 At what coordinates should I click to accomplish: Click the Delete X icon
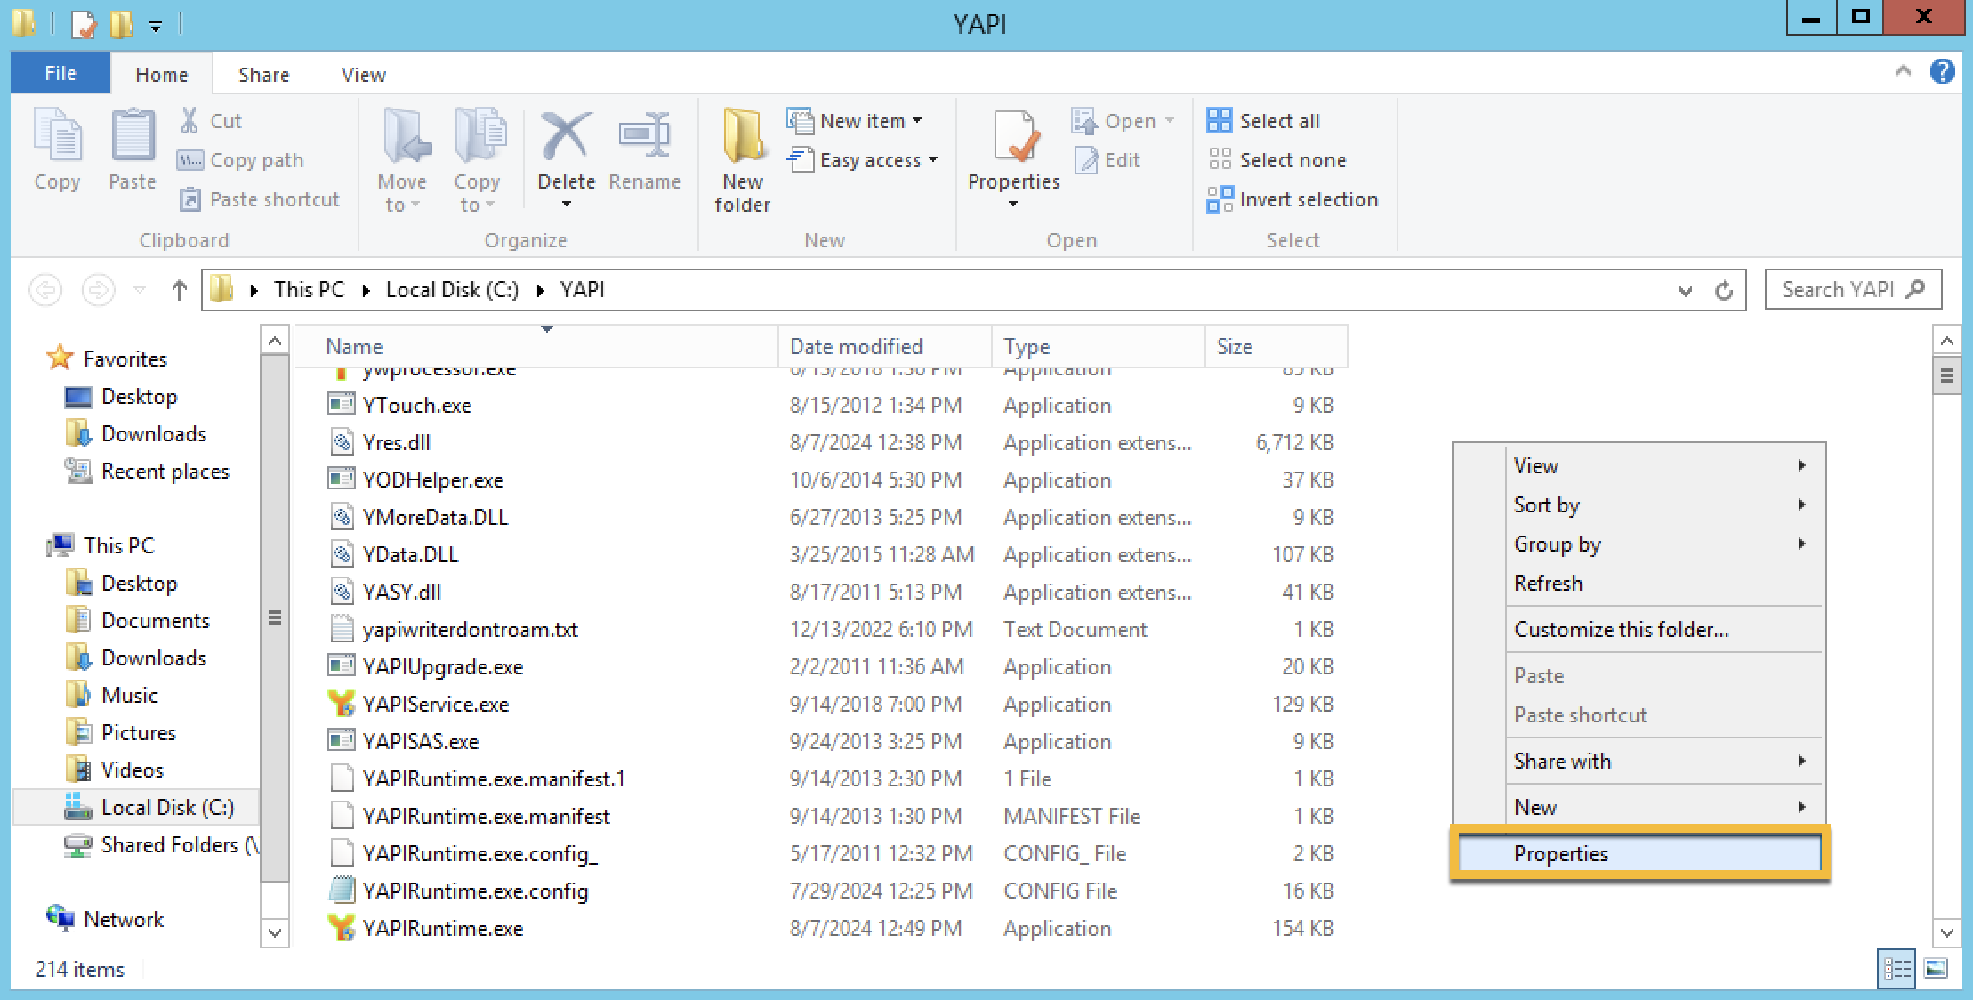pos(566,135)
